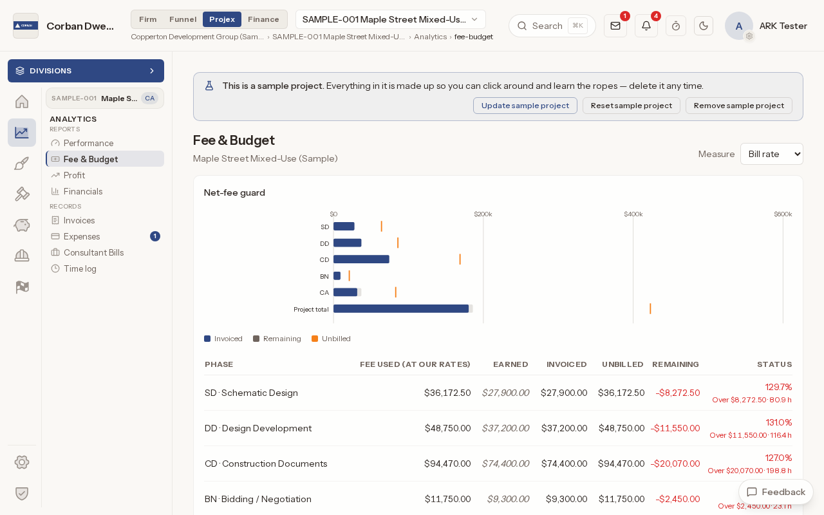Click the flask icon in the sample banner
The image size is (824, 515).
point(209,86)
